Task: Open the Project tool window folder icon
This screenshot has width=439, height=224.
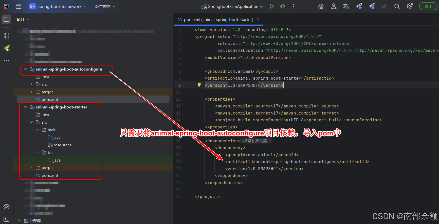Action: [7, 19]
